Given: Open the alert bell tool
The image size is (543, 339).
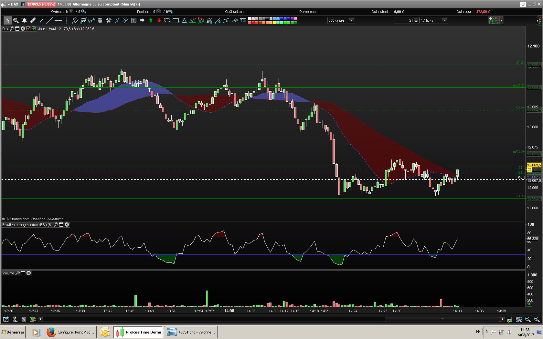Looking at the screenshot, I should (24, 20).
